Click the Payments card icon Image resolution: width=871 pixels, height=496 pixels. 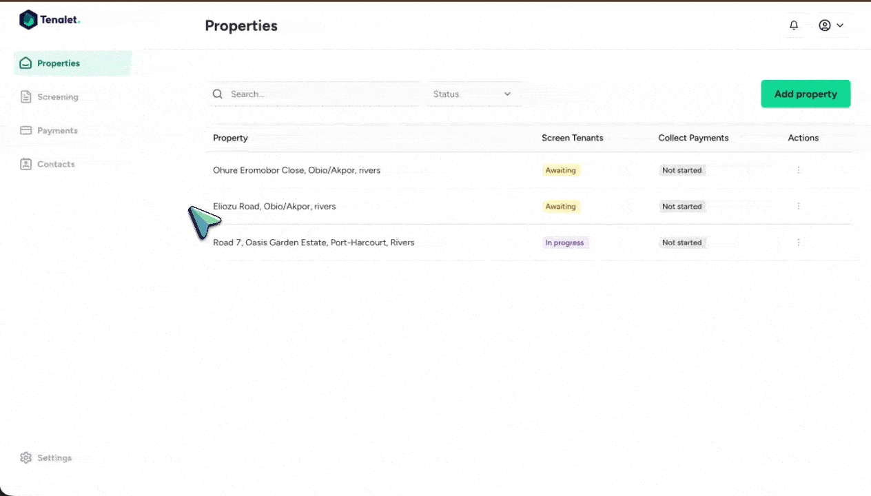tap(25, 130)
